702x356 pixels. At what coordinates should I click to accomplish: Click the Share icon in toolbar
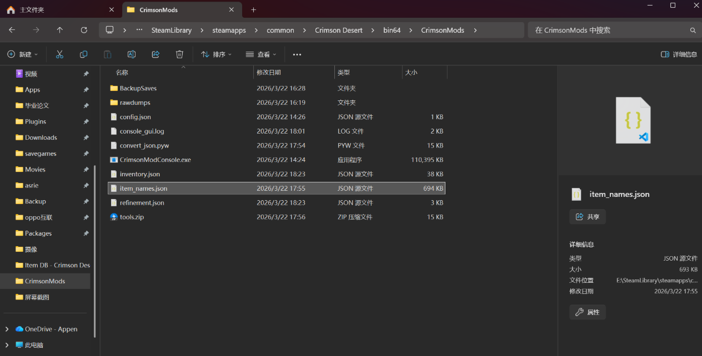[x=156, y=54]
